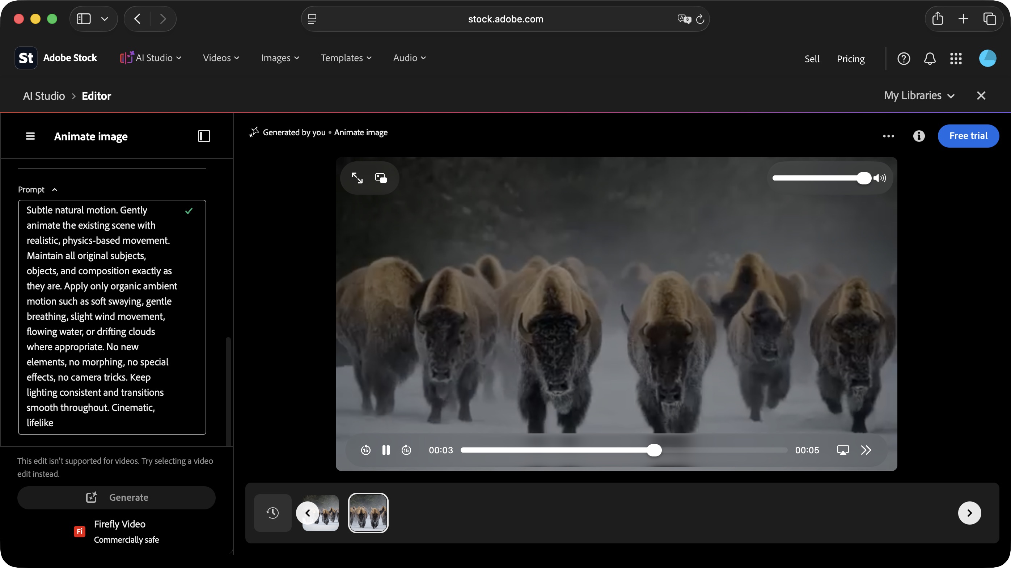
Task: Open the user profile avatar
Action: (987, 59)
